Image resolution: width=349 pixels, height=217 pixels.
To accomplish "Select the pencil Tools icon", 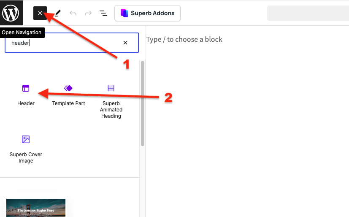I will click(58, 13).
